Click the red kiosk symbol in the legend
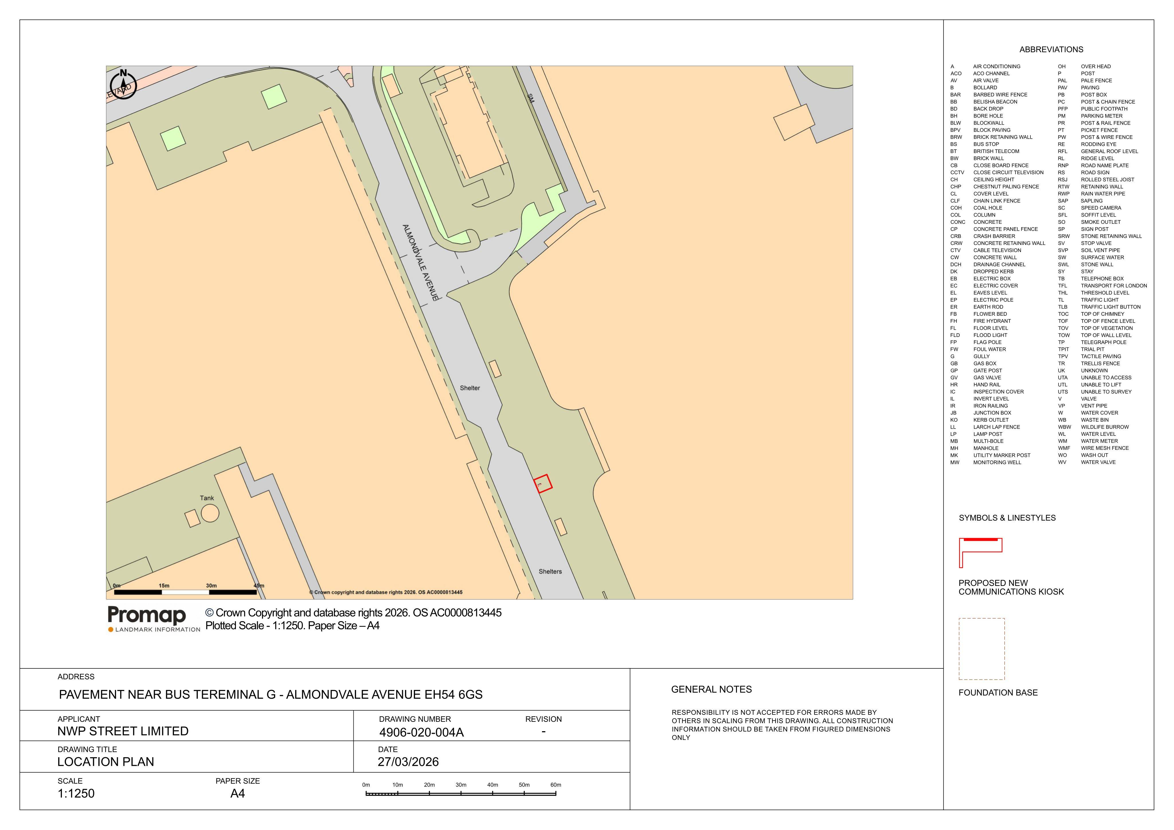This screenshot has width=1174, height=830. pyautogui.click(x=980, y=552)
